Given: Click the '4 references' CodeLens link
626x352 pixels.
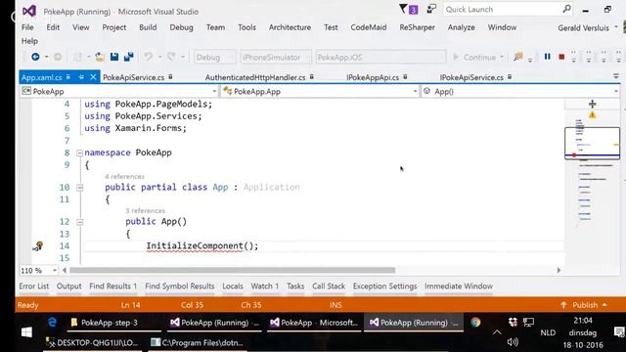Looking at the screenshot, I should 124,176.
